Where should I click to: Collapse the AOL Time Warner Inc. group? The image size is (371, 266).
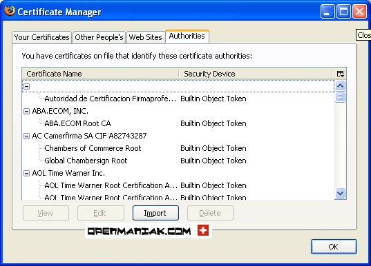pos(27,173)
